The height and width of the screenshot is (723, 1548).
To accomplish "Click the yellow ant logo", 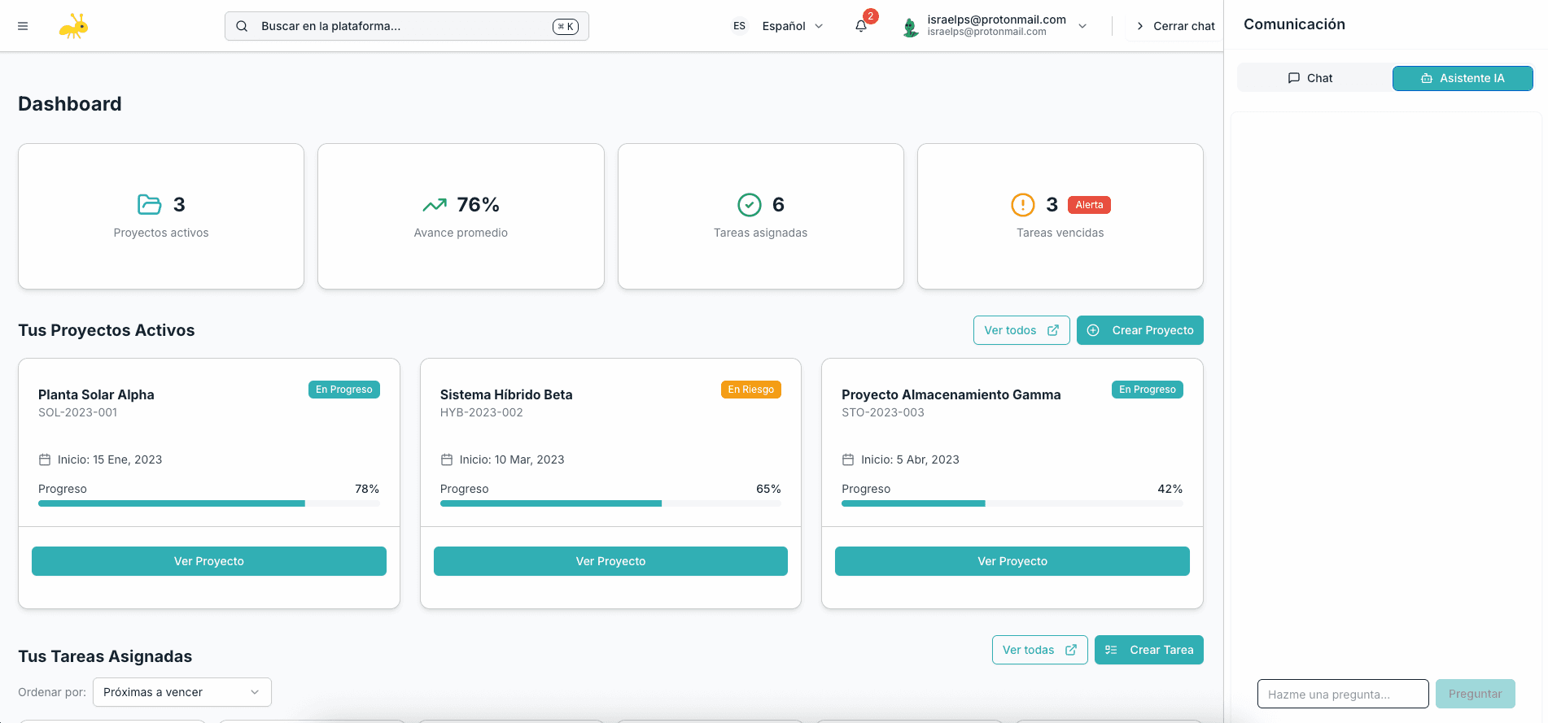I will [73, 26].
